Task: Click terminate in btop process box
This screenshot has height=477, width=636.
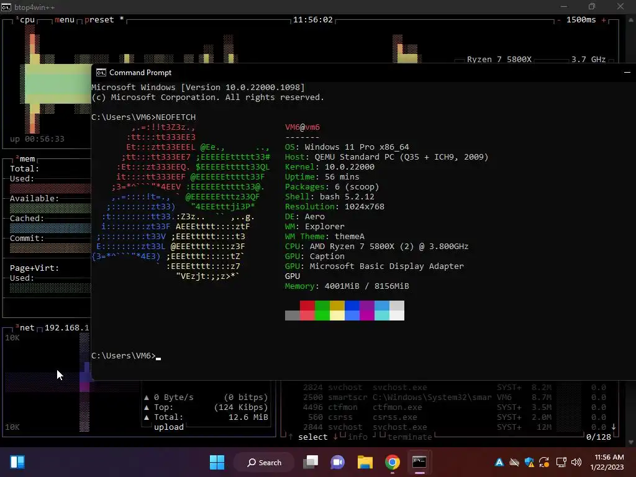Action: pos(410,437)
